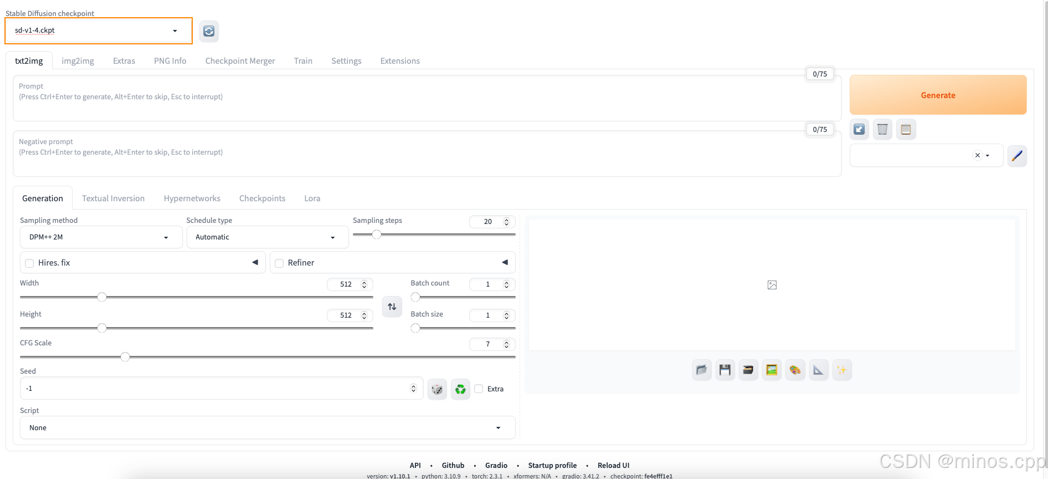Screen dimensions: 1048x479
Task: Click the Reload UI link
Action: (x=613, y=466)
